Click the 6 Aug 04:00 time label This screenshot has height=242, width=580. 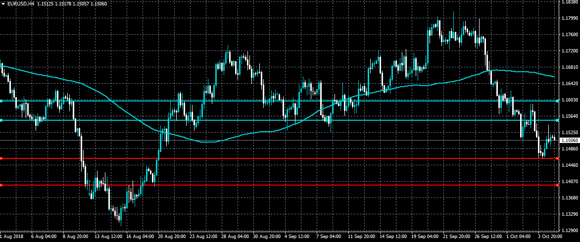click(x=44, y=236)
